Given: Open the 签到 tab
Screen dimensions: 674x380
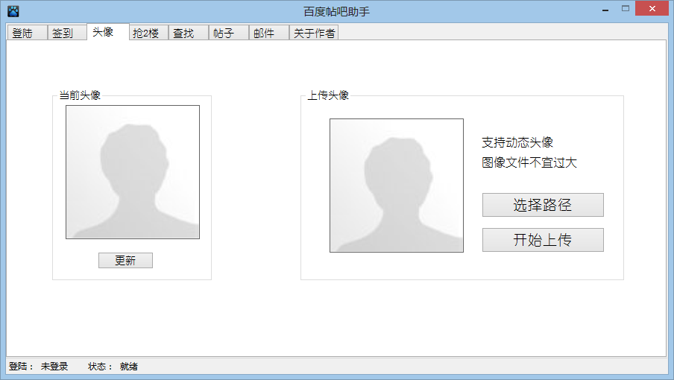Looking at the screenshot, I should pos(67,33).
